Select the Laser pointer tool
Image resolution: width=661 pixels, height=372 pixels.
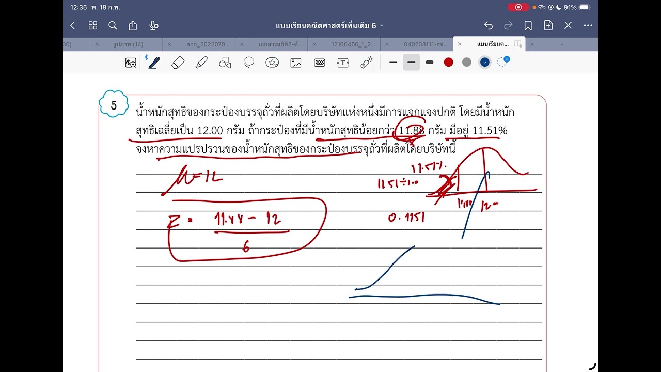pyautogui.click(x=367, y=63)
